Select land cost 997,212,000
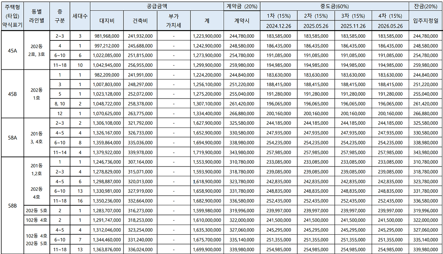 point(107,46)
